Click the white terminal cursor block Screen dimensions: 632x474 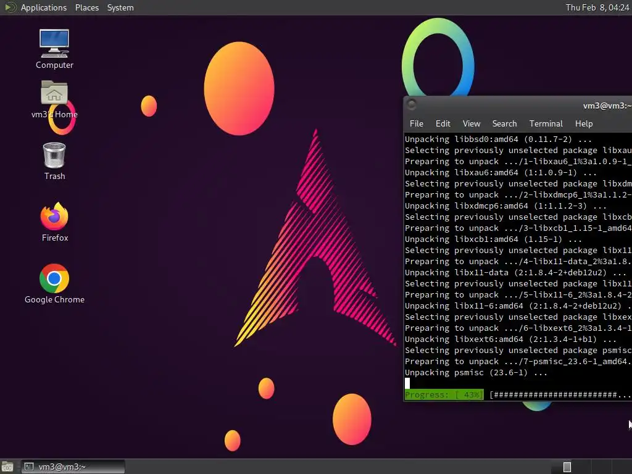click(407, 383)
